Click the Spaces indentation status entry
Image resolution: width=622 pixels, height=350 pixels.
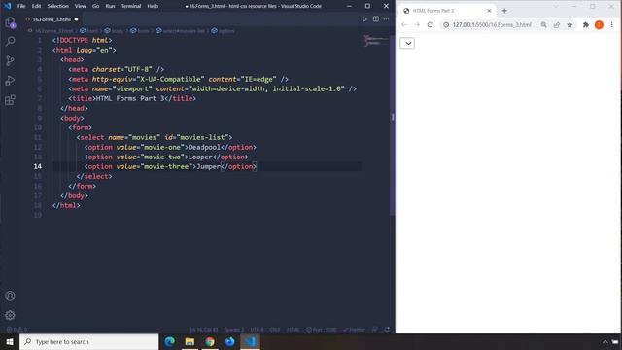[234, 330]
